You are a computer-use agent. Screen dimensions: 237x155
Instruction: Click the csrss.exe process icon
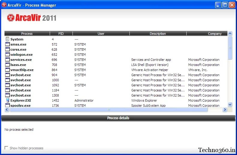[x=7, y=49]
